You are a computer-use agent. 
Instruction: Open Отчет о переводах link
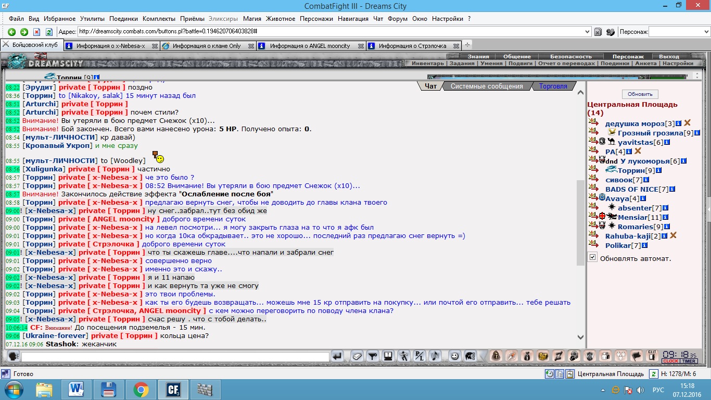coord(566,64)
